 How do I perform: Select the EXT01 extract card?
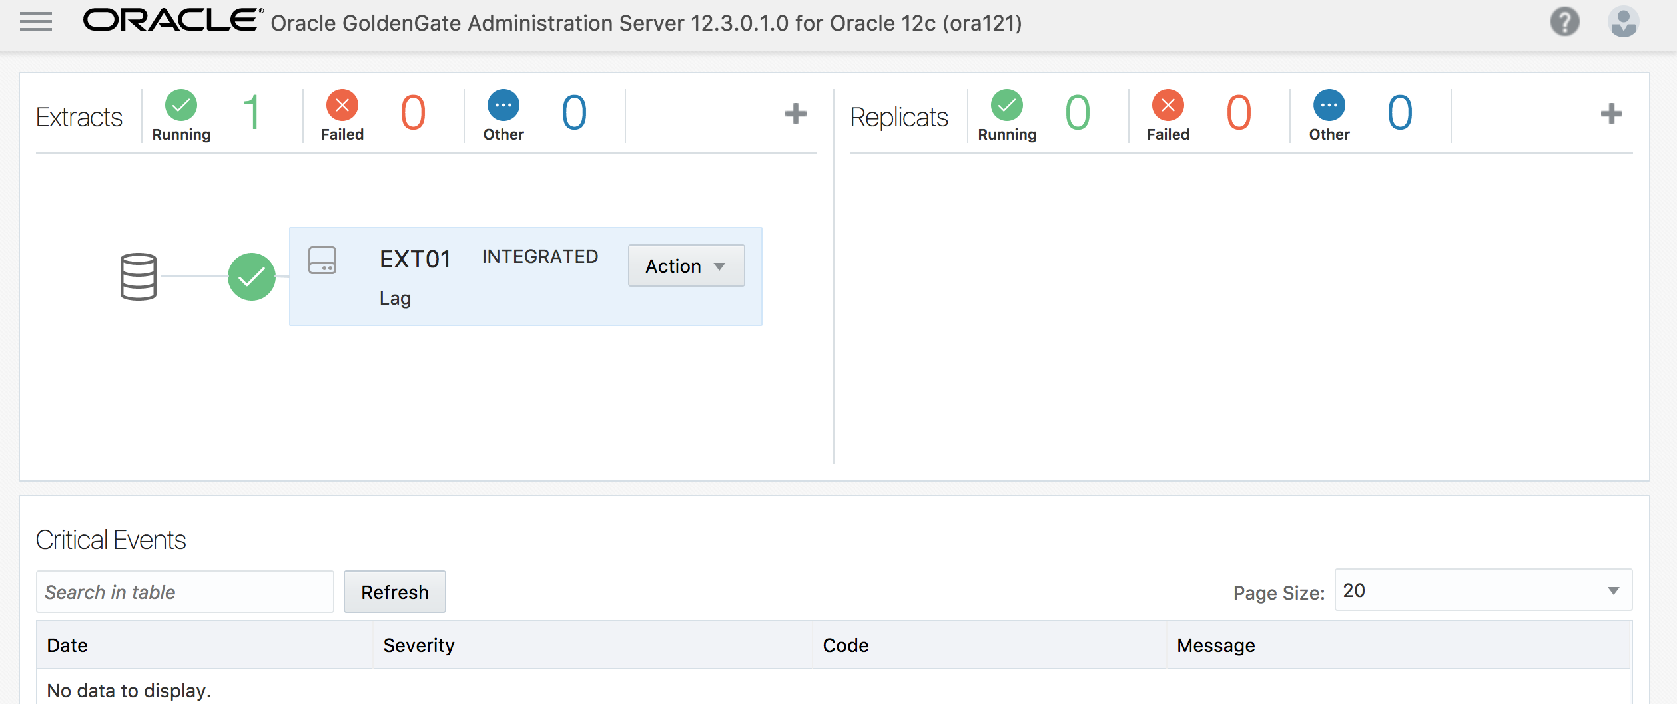(526, 277)
